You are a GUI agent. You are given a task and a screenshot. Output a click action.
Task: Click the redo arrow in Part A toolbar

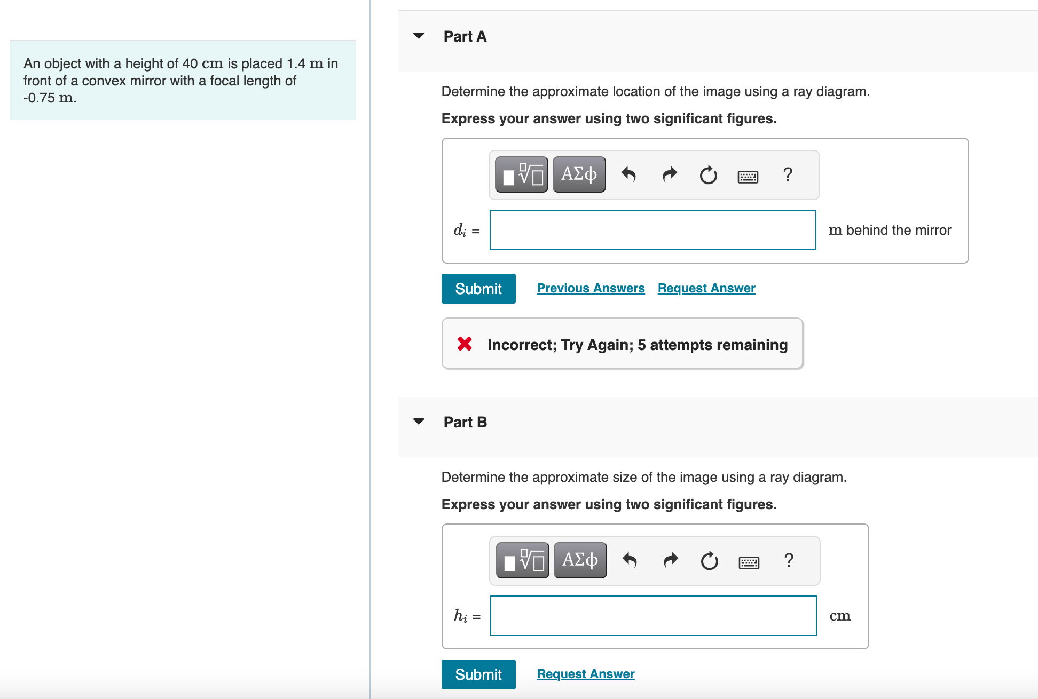[670, 174]
